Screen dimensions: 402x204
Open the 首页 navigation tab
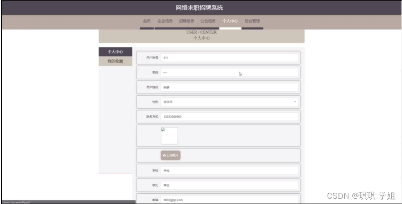tap(147, 21)
